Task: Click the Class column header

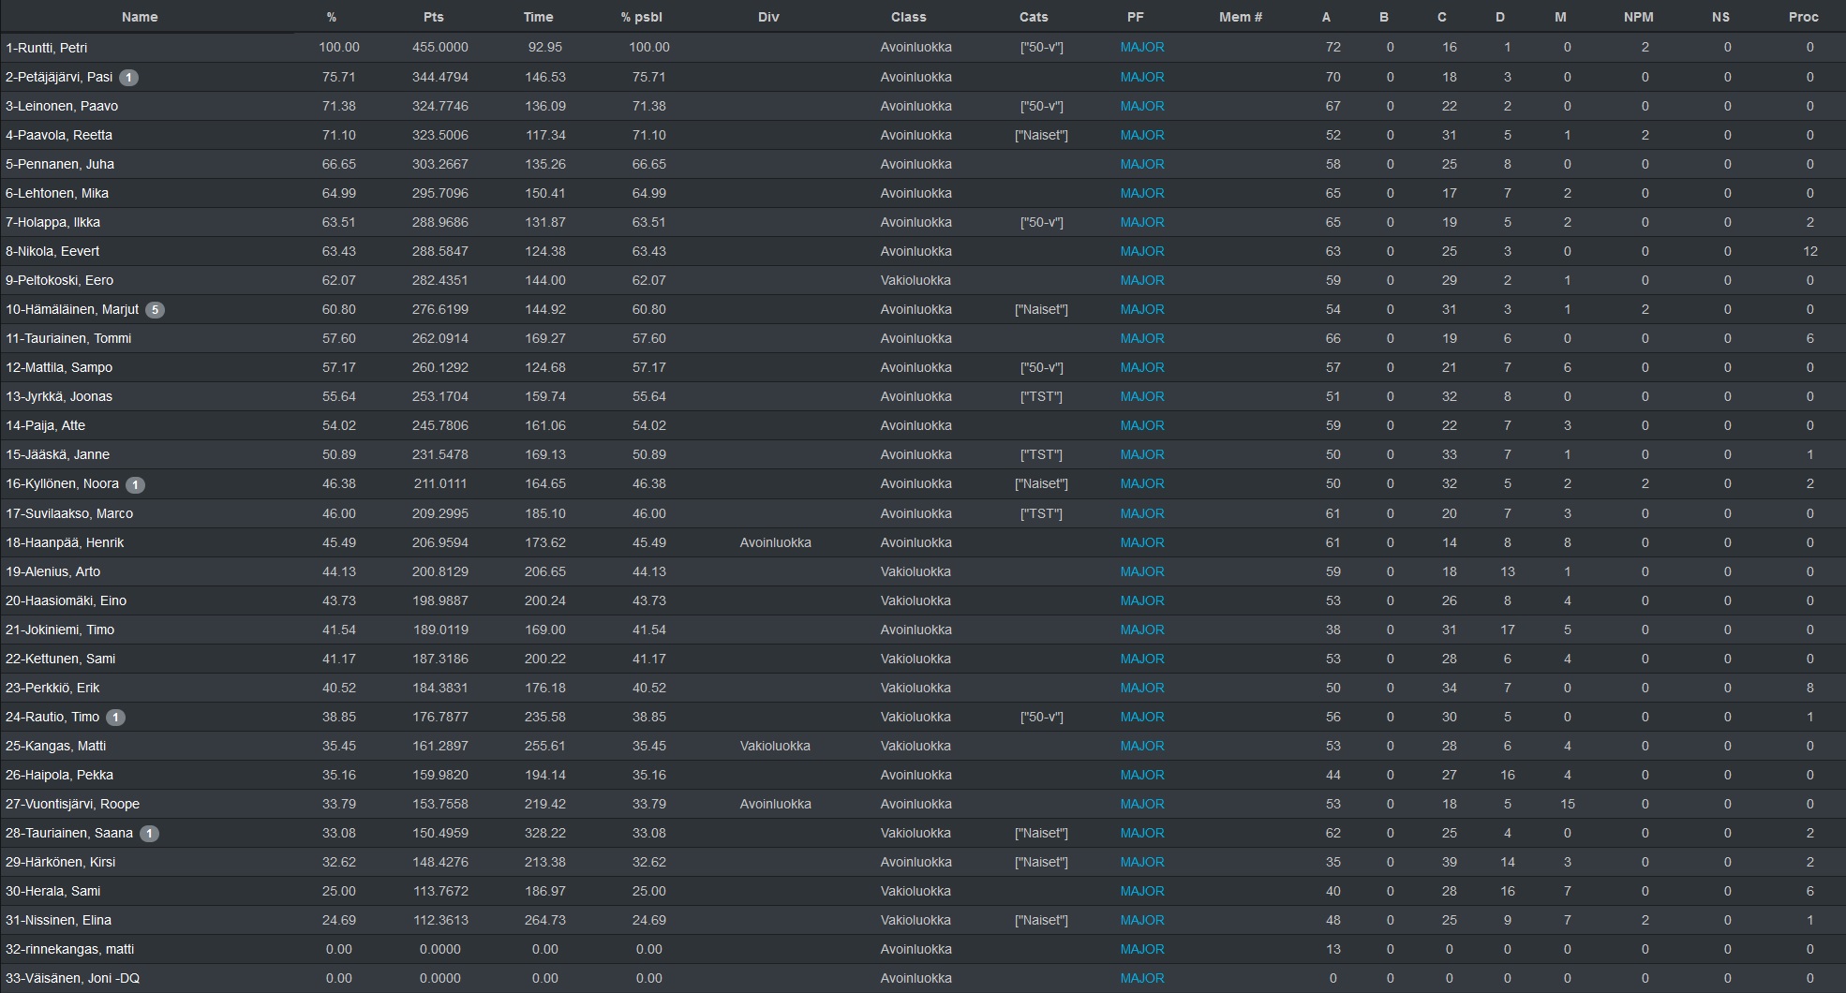Action: point(909,17)
